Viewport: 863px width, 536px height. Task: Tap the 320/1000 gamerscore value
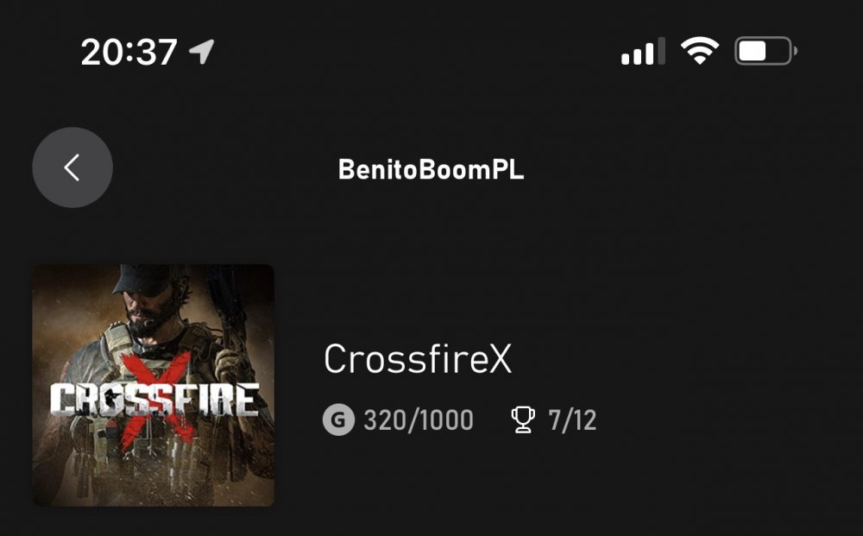click(419, 420)
